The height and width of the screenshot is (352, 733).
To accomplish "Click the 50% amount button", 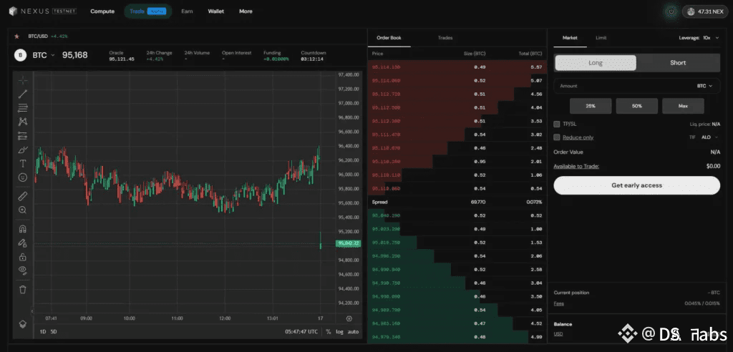I will pos(636,106).
